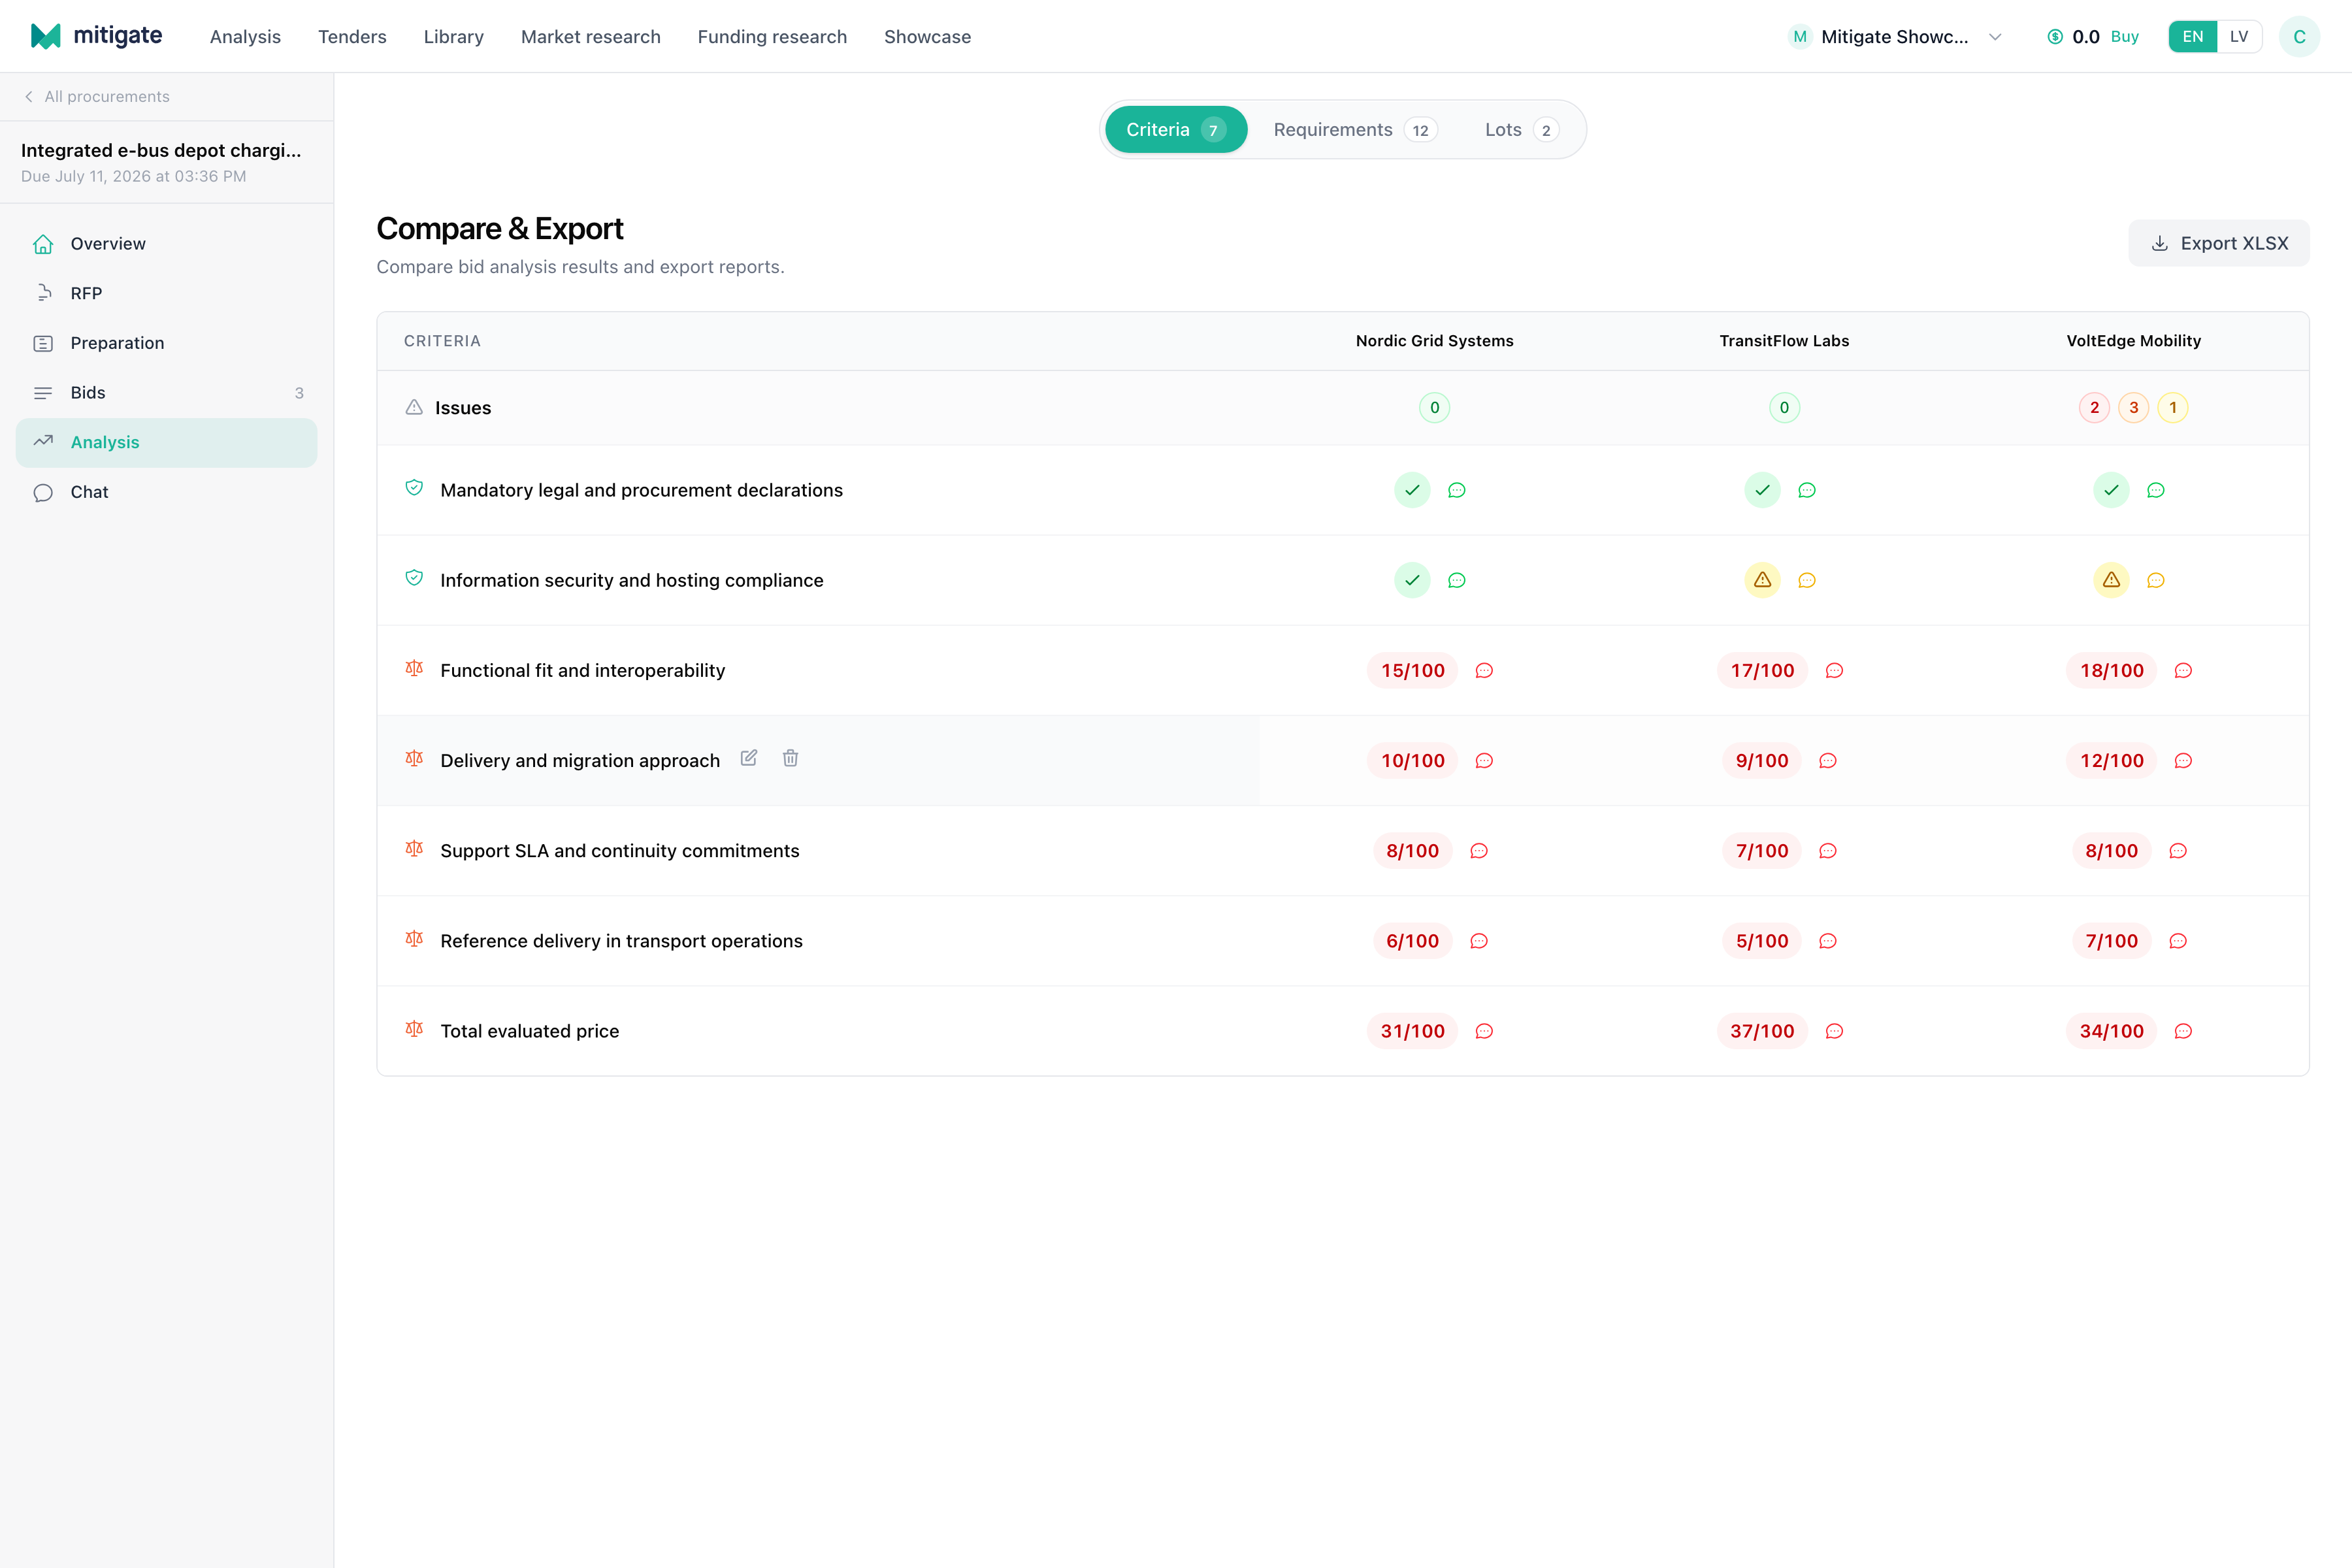
Task: Open VoltEdge comment for Information security compliance
Action: pyautogui.click(x=2155, y=580)
